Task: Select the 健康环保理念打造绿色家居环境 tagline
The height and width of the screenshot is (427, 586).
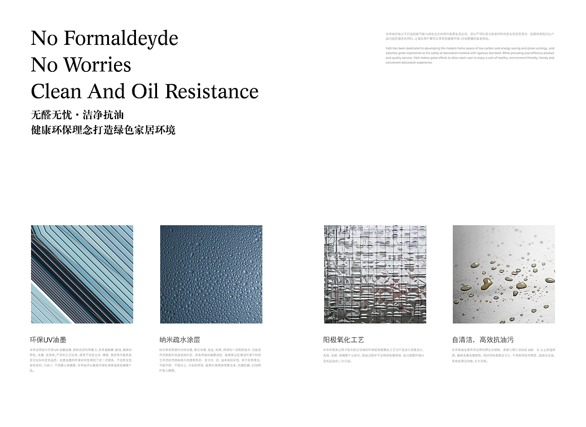Action: (104, 130)
